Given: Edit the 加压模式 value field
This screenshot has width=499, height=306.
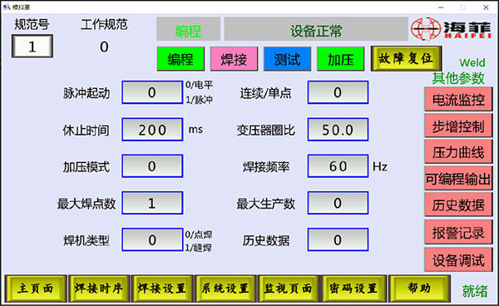Looking at the screenshot, I should (152, 166).
